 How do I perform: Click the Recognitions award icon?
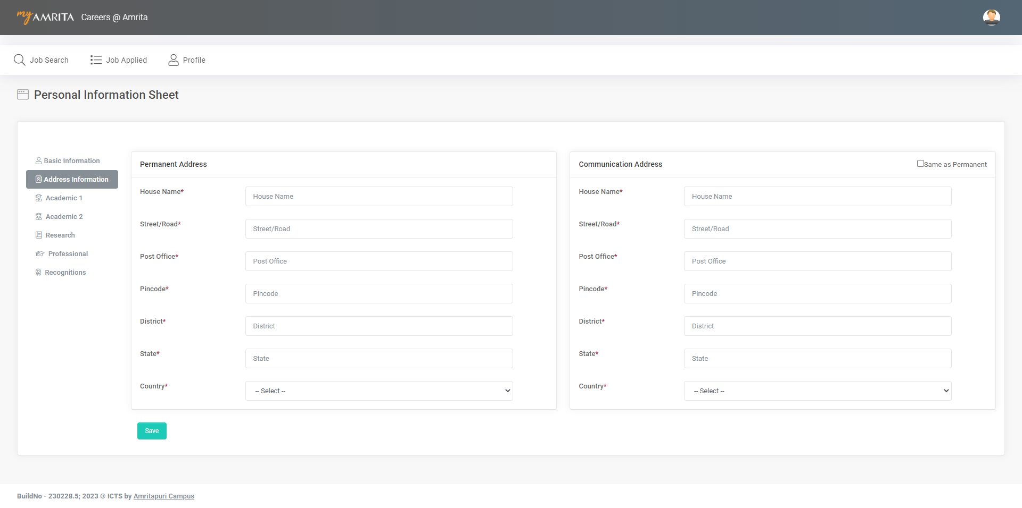tap(38, 273)
